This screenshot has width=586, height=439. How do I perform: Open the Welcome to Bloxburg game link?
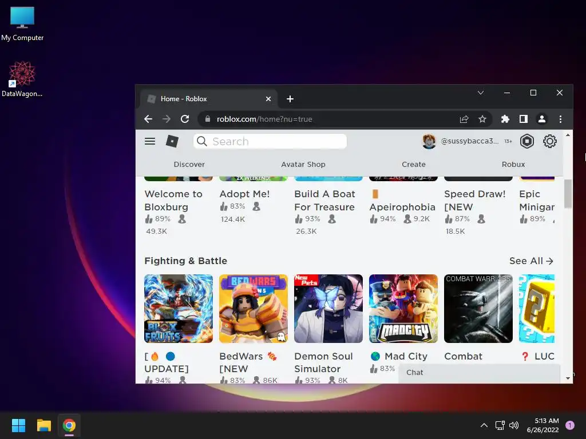pyautogui.click(x=173, y=201)
